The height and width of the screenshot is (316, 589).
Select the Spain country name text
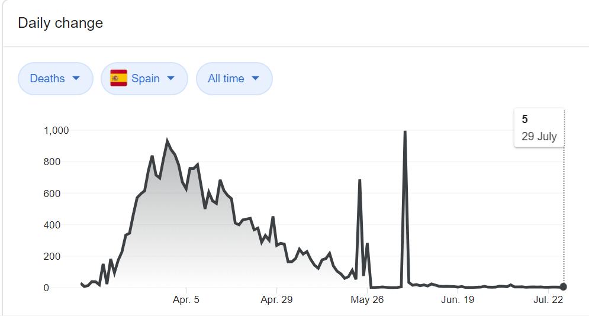(146, 79)
